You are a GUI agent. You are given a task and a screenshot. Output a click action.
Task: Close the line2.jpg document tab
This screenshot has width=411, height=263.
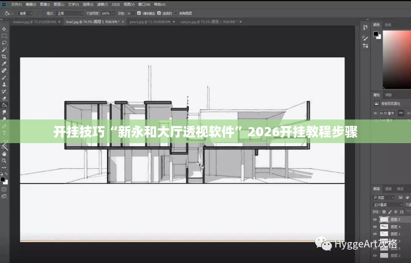pyautogui.click(x=123, y=22)
